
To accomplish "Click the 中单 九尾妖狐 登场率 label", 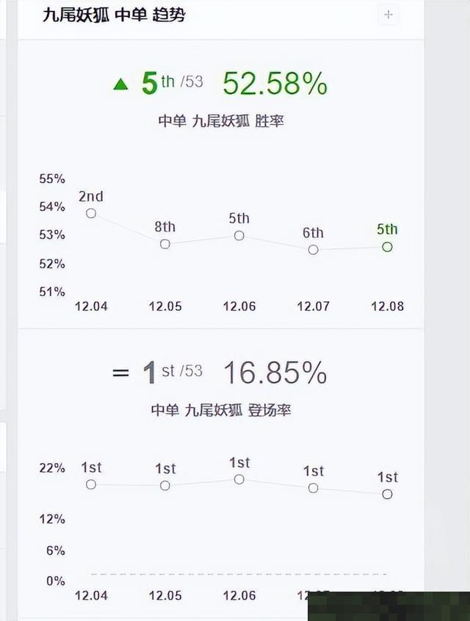I will 221,410.
